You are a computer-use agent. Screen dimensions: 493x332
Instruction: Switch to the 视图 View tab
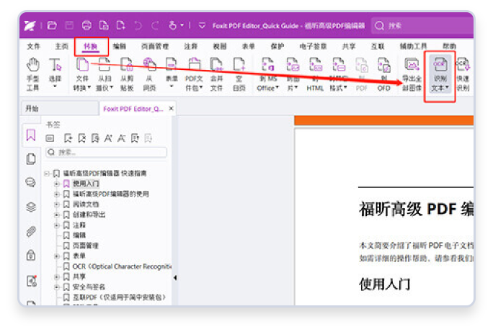[219, 47]
